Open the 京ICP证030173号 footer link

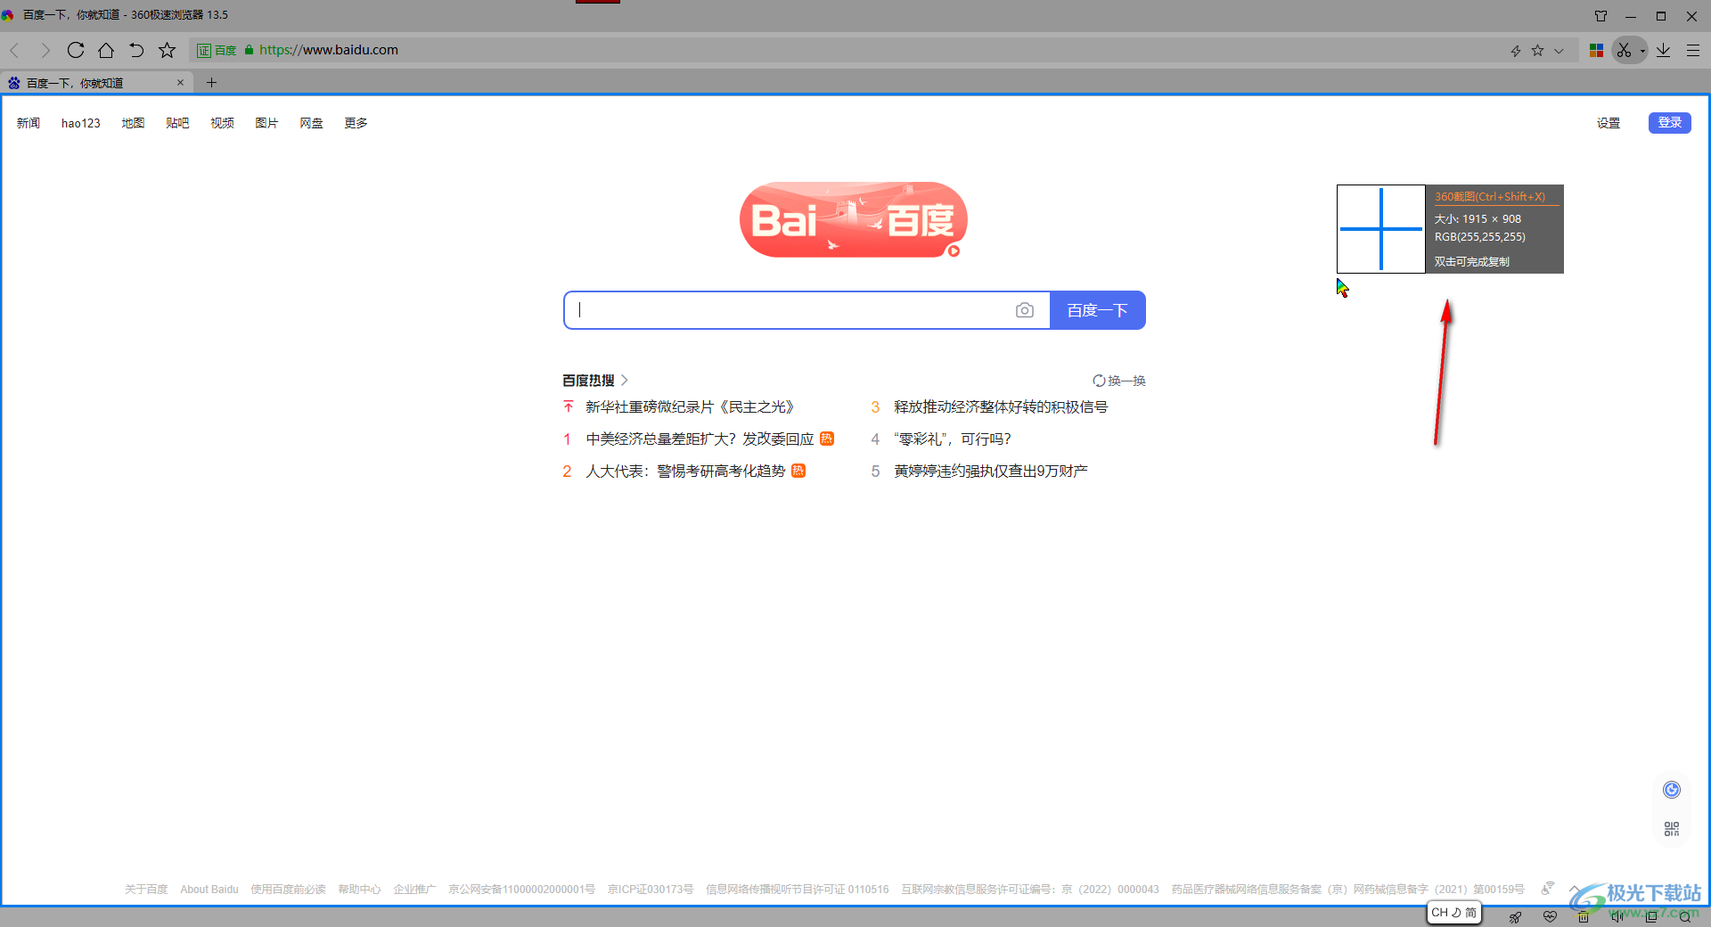coord(651,890)
